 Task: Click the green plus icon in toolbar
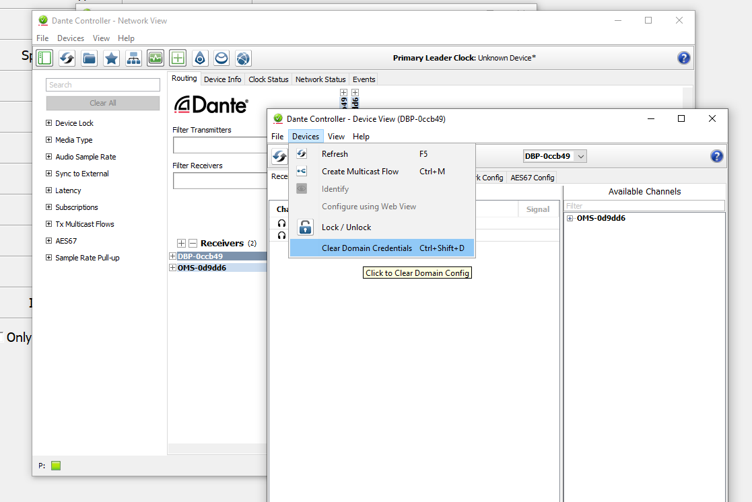click(x=178, y=58)
